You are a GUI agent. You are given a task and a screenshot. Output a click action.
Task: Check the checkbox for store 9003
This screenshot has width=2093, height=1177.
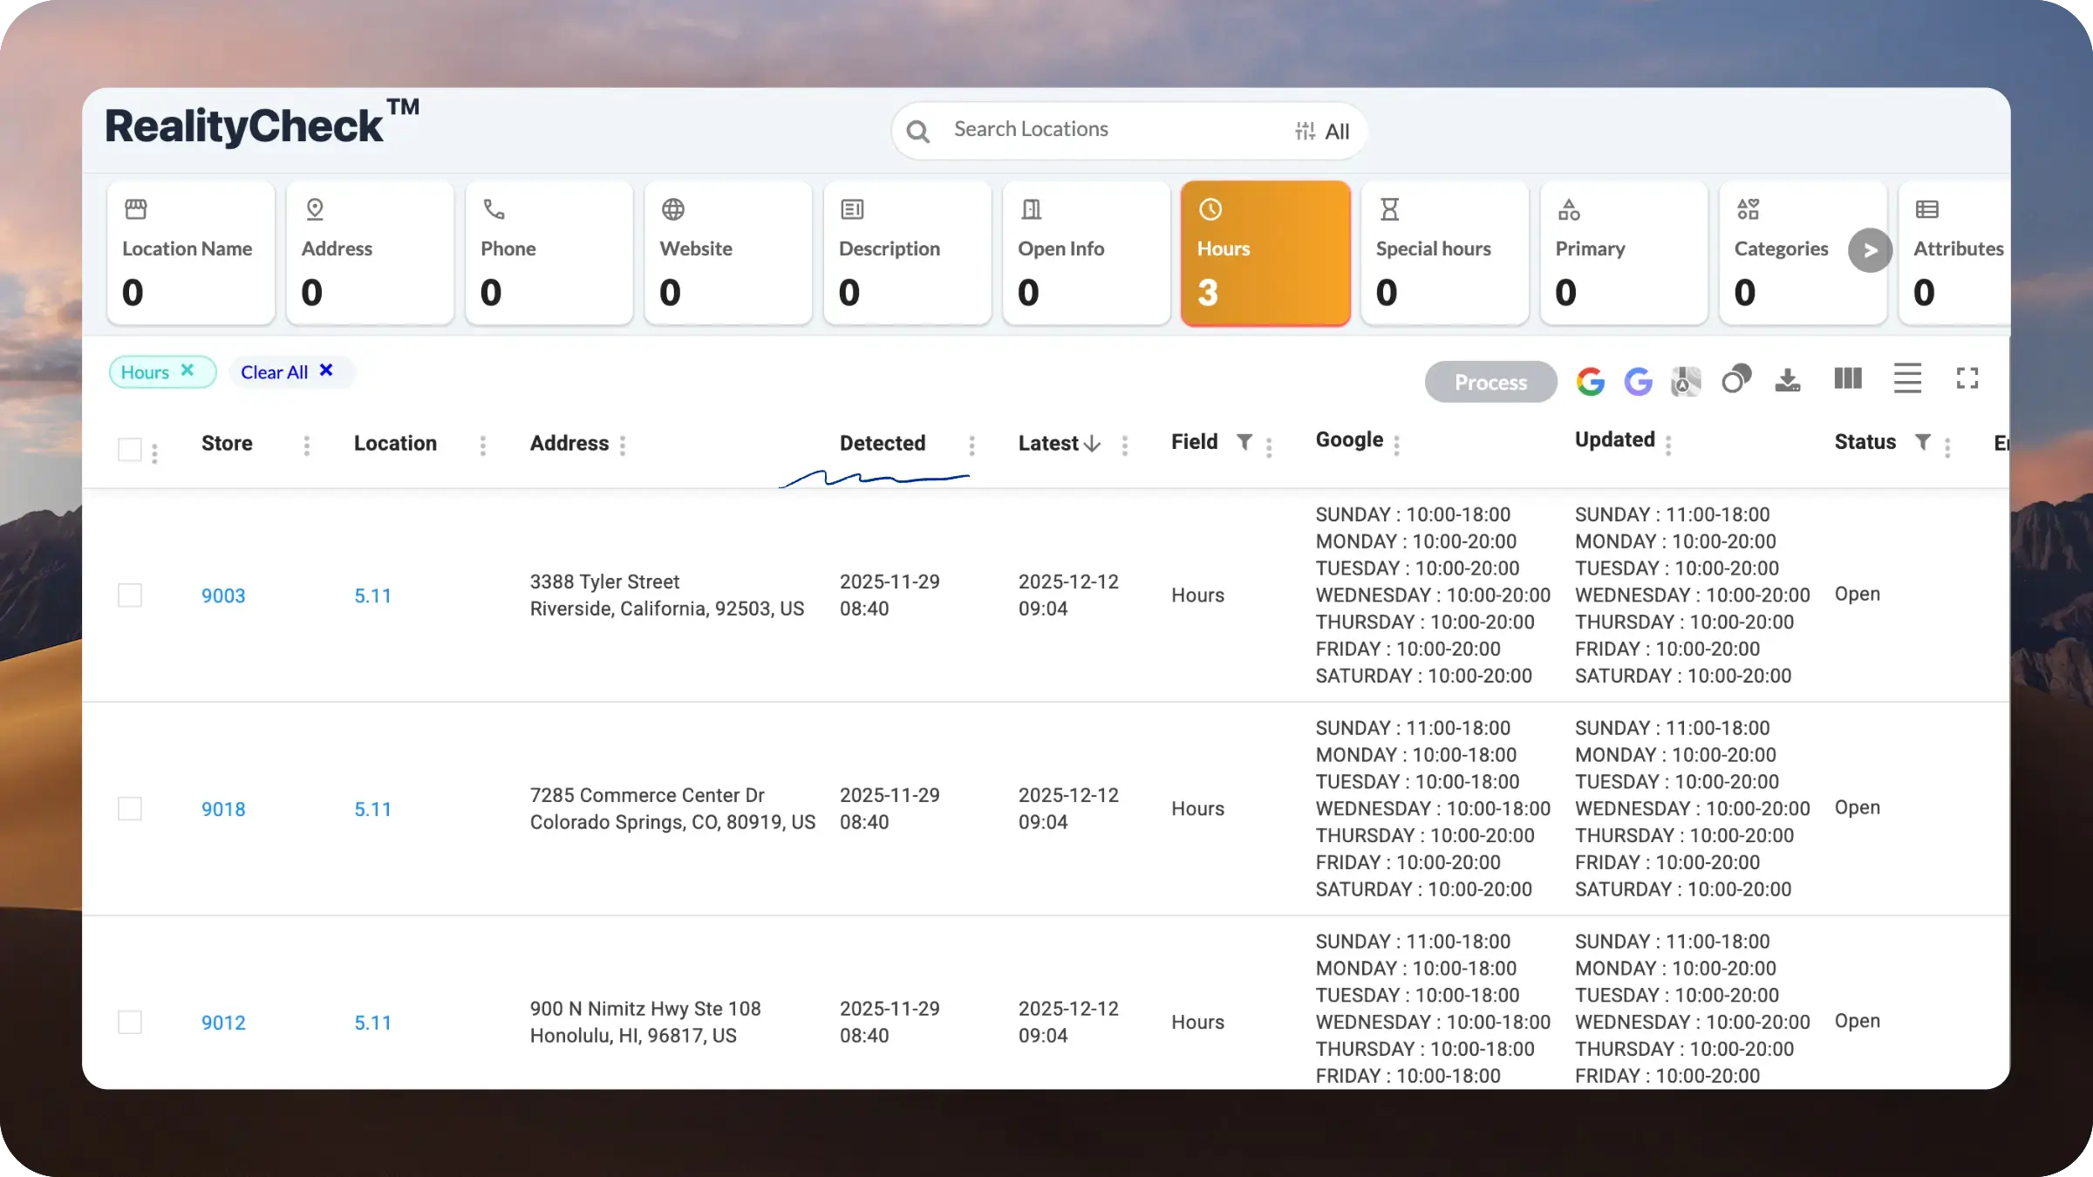tap(130, 595)
